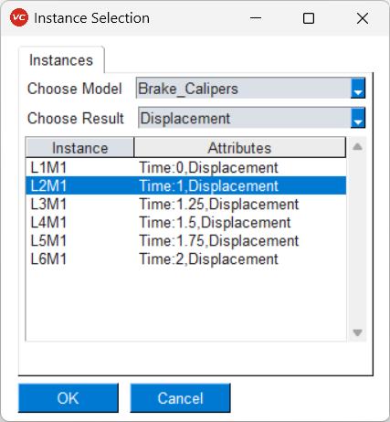This screenshot has height=422, width=390.
Task: Select instance L4M1 at Time:1.5
Action: point(185,222)
